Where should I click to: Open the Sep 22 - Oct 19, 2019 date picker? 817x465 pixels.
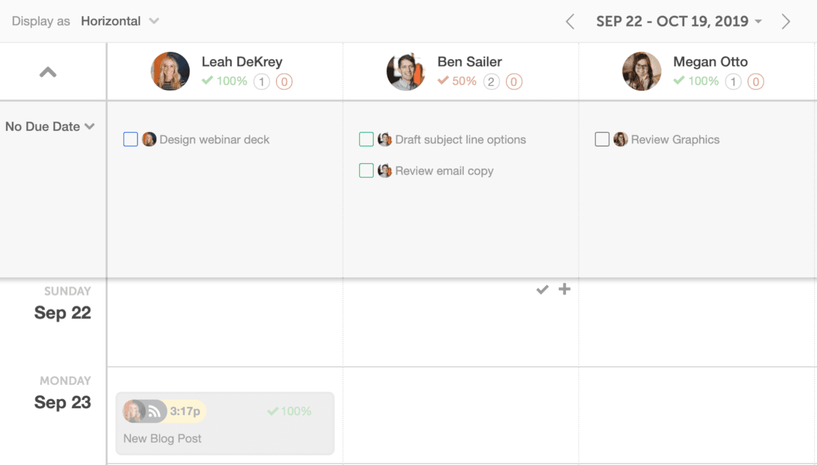[679, 22]
